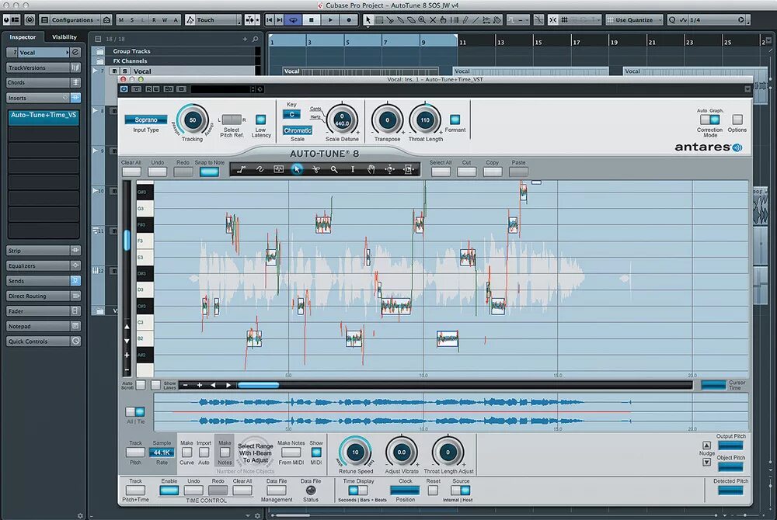
Task: Toggle plugin bypass power button
Action: (x=124, y=89)
